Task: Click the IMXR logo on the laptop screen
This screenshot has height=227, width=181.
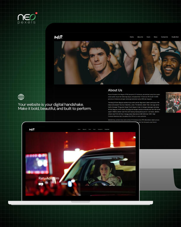Action: coord(32,129)
